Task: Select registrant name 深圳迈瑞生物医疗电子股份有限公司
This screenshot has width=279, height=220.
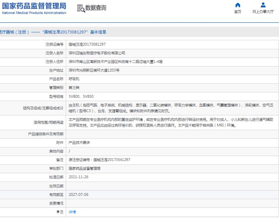Action: pos(97,53)
